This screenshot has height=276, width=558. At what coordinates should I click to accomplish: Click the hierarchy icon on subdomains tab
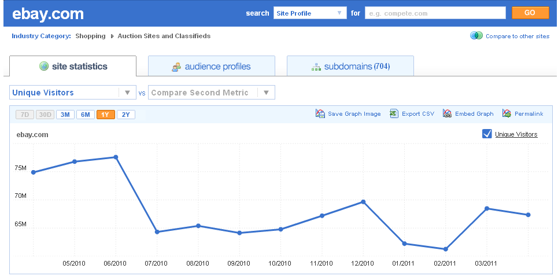pos(316,67)
